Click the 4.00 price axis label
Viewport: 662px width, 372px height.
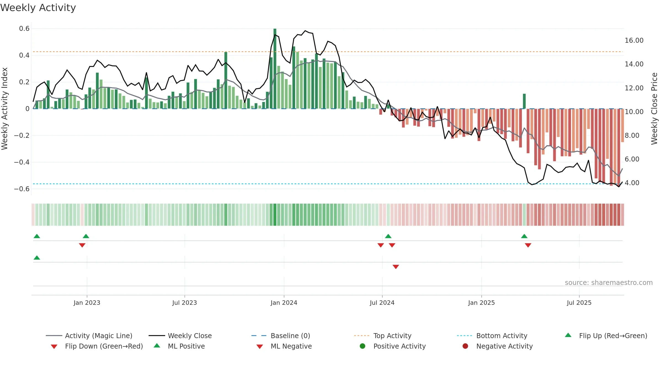coord(632,183)
